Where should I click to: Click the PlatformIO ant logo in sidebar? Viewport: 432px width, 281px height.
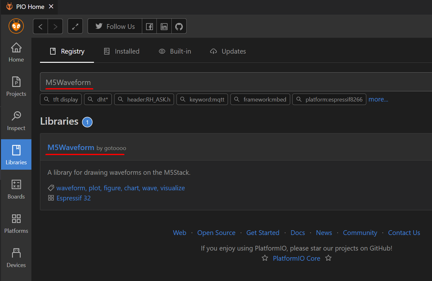pos(16,26)
